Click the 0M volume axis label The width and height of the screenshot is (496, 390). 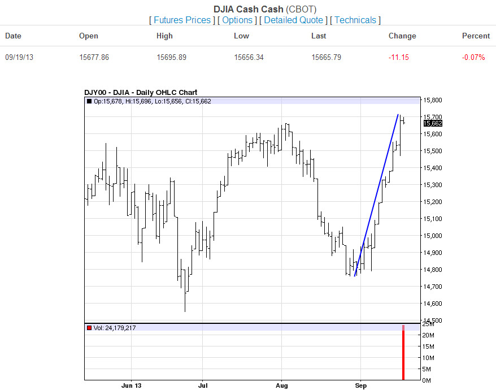click(427, 380)
